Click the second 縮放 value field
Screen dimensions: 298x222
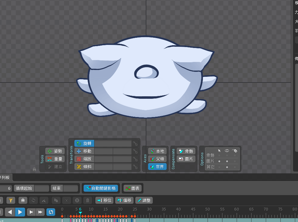(x=122, y=159)
